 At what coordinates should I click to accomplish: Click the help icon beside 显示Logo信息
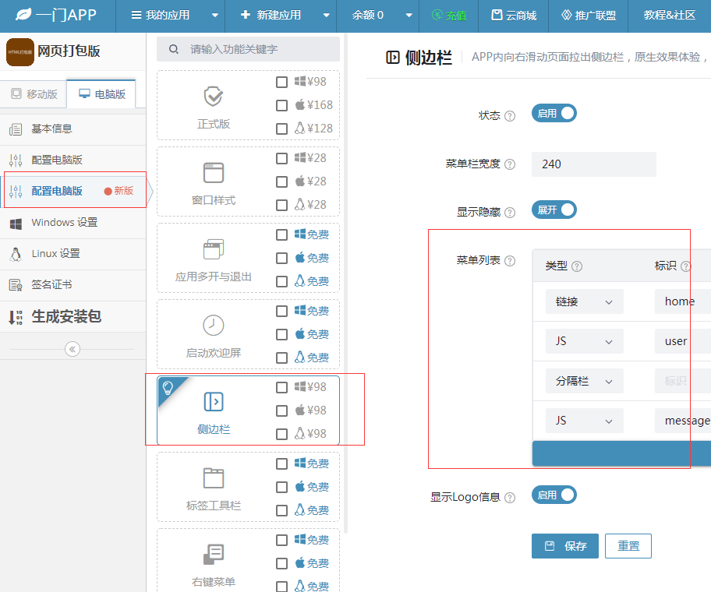510,498
